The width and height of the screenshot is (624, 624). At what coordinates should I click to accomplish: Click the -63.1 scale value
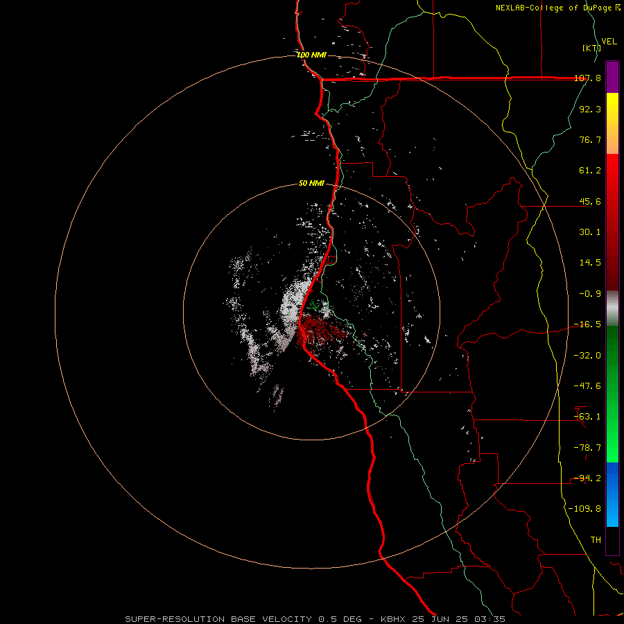click(587, 417)
